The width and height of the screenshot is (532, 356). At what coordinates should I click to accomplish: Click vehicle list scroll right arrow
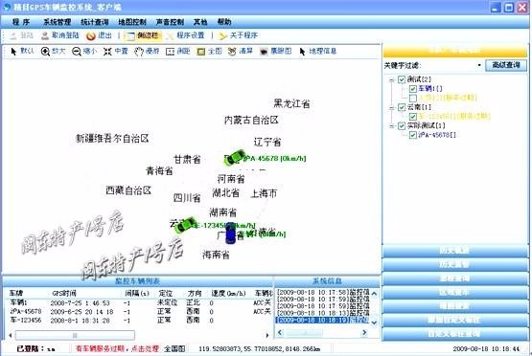click(x=267, y=335)
